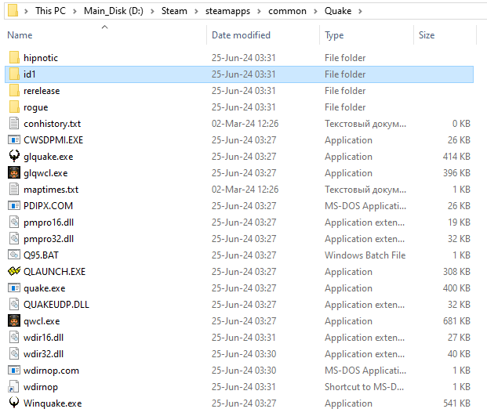Click the 396 KB size cell
Image resolution: width=487 pixels, height=416 pixels.
pyautogui.click(x=456, y=173)
